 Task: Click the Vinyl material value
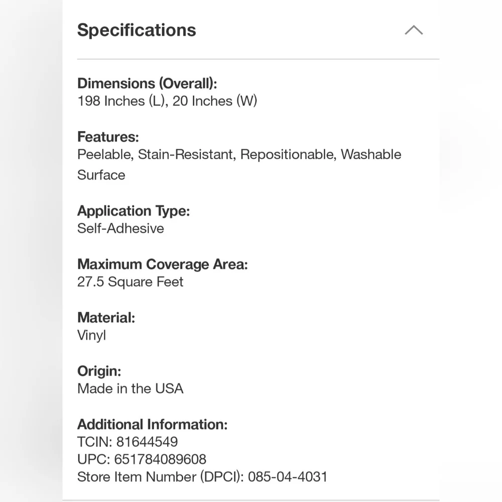[x=91, y=335]
